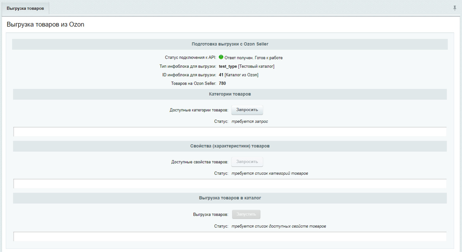Click the Запустить button for product export

[246, 214]
